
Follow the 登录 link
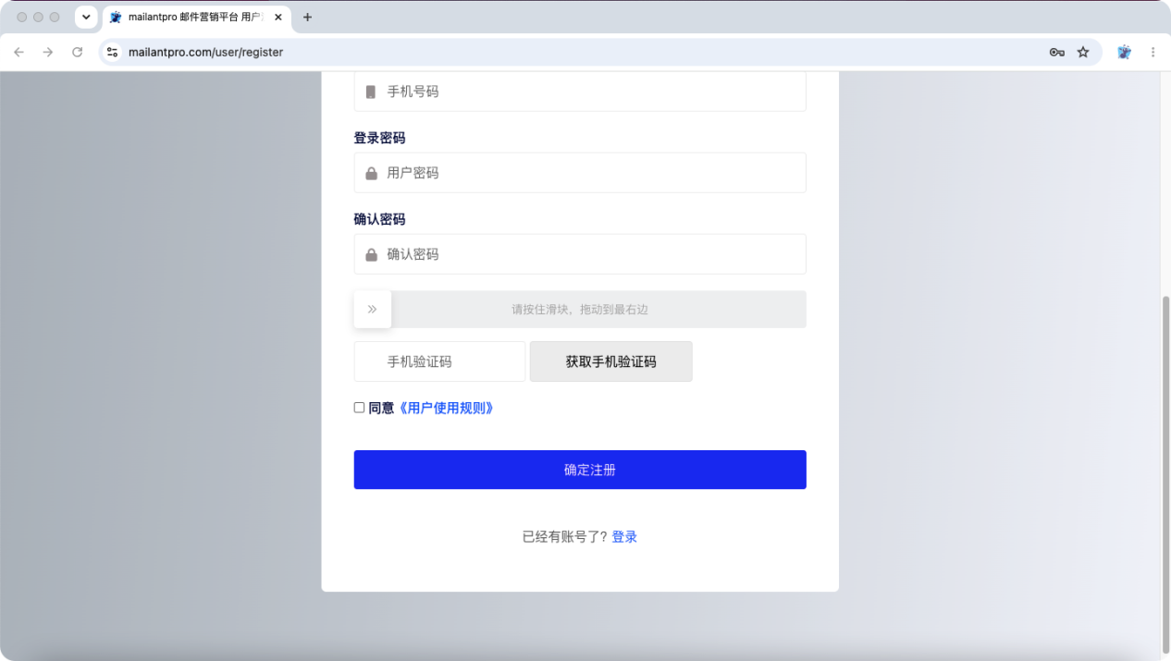click(x=624, y=537)
